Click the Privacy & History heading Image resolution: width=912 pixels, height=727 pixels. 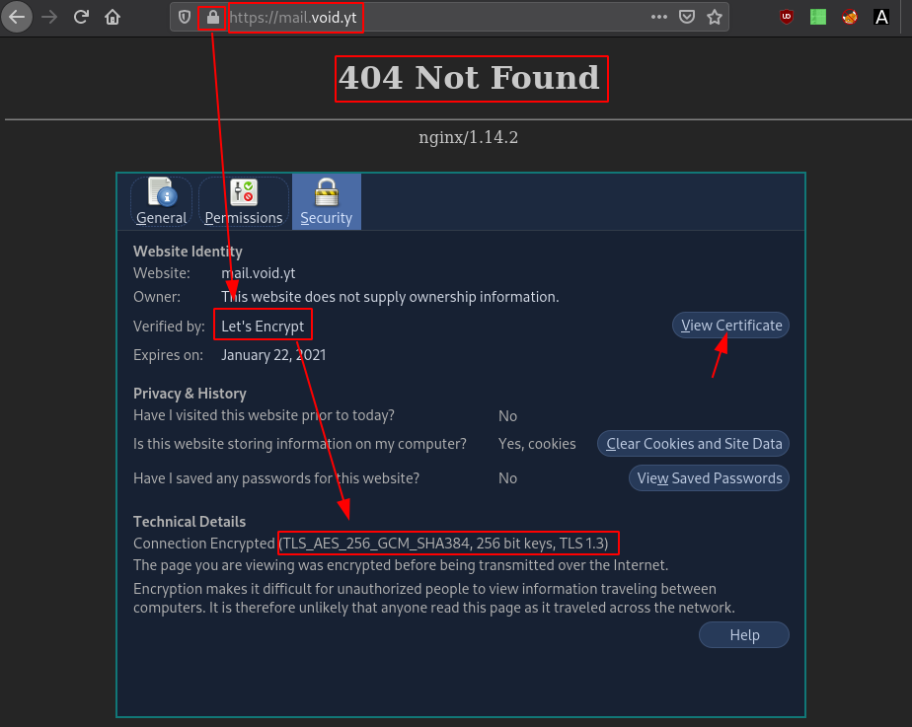pyautogui.click(x=190, y=394)
